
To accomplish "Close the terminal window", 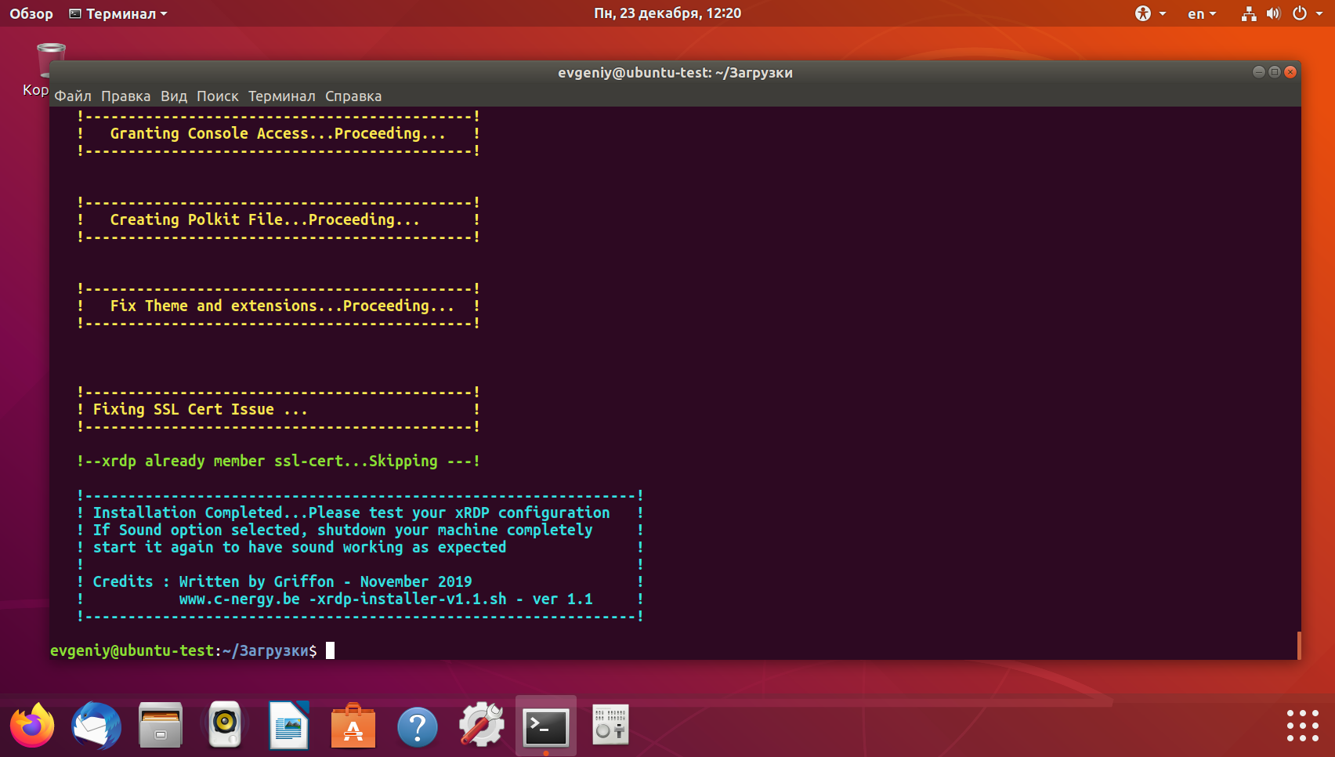I will 1290,72.
